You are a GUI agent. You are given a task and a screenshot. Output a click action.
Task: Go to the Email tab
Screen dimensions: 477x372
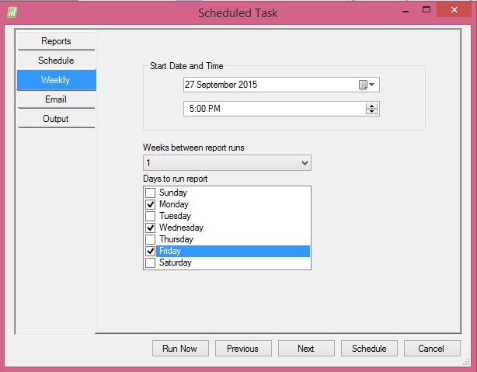(x=56, y=99)
